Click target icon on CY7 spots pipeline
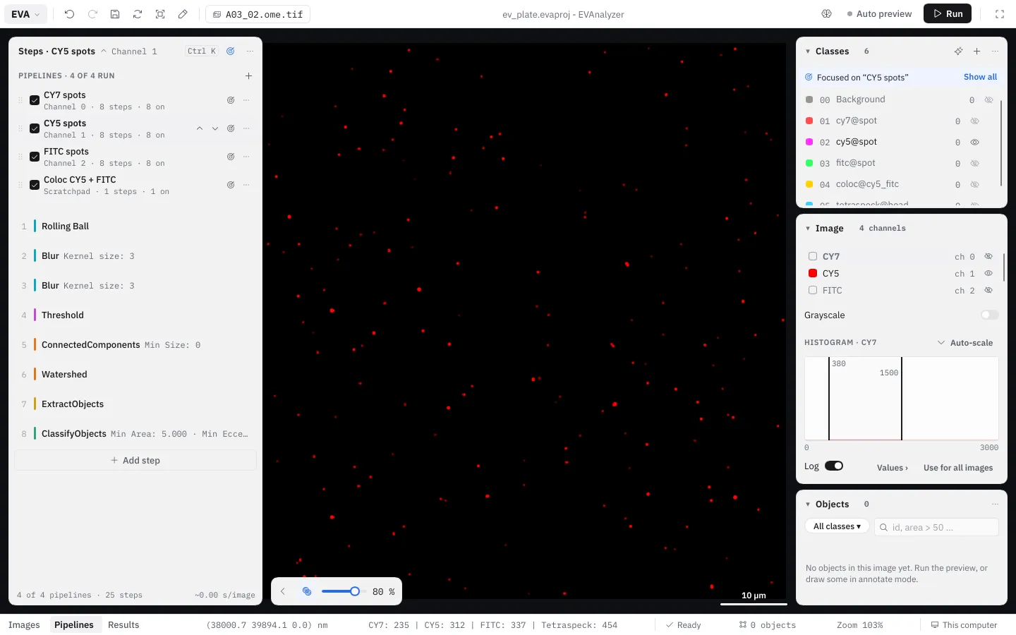This screenshot has width=1016, height=635. click(x=231, y=100)
